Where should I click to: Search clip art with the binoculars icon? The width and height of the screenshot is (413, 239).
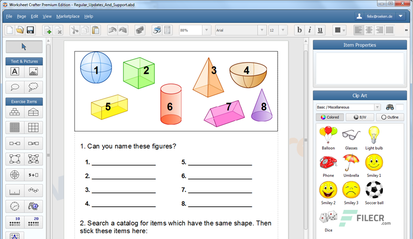click(390, 107)
